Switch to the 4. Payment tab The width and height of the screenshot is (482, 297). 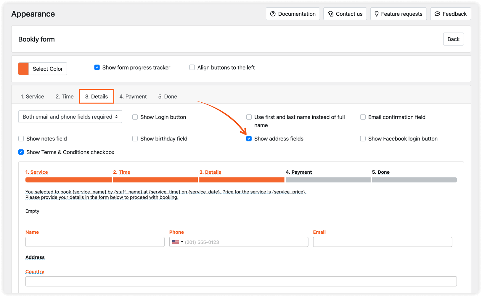(x=133, y=96)
